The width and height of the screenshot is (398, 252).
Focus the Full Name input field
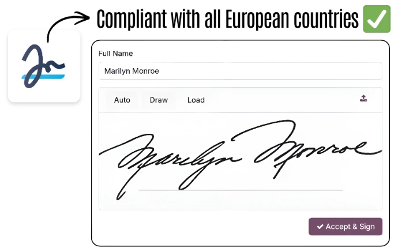(240, 71)
